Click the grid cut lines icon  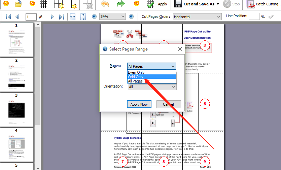point(43,4)
